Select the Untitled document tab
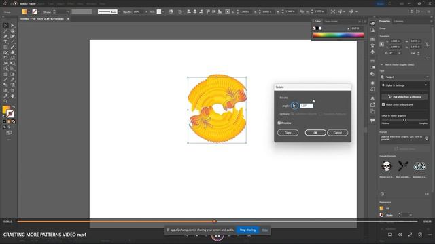 point(41,19)
